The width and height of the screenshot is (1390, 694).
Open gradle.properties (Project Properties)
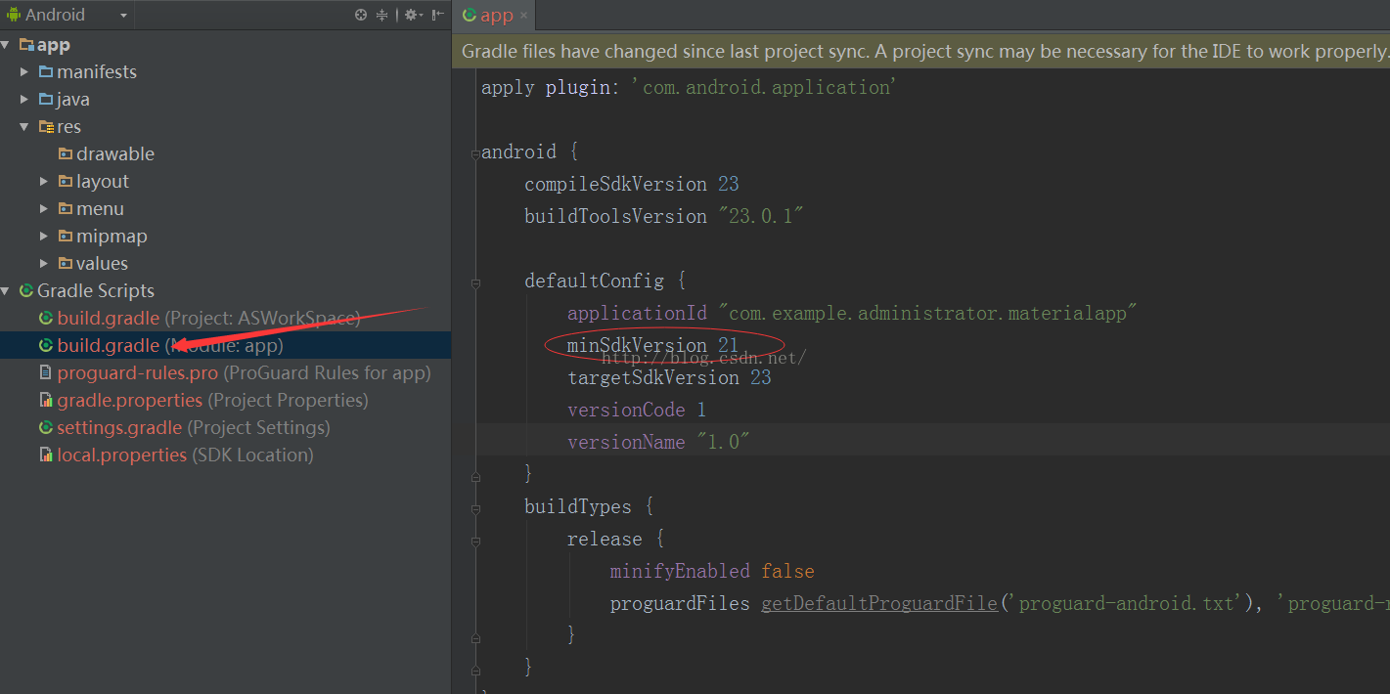pyautogui.click(x=212, y=401)
